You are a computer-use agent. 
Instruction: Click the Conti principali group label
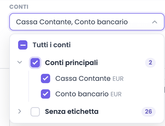click(x=71, y=63)
